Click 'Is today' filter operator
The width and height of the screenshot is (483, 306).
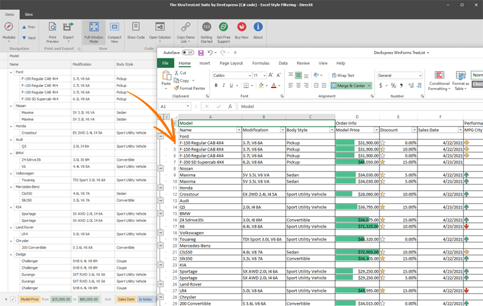tap(145, 299)
